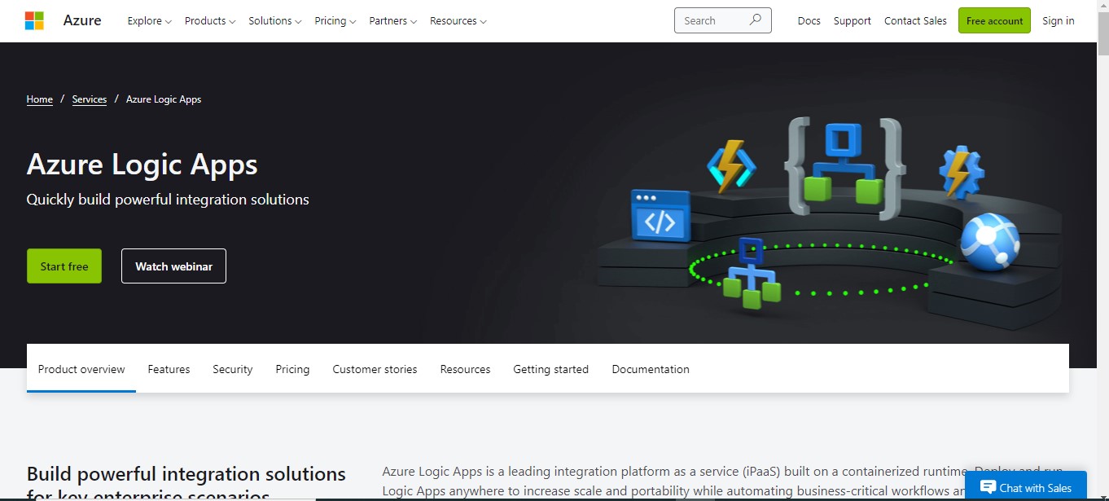The image size is (1109, 501).
Task: Expand the Solutions dropdown menu
Action: pyautogui.click(x=275, y=21)
